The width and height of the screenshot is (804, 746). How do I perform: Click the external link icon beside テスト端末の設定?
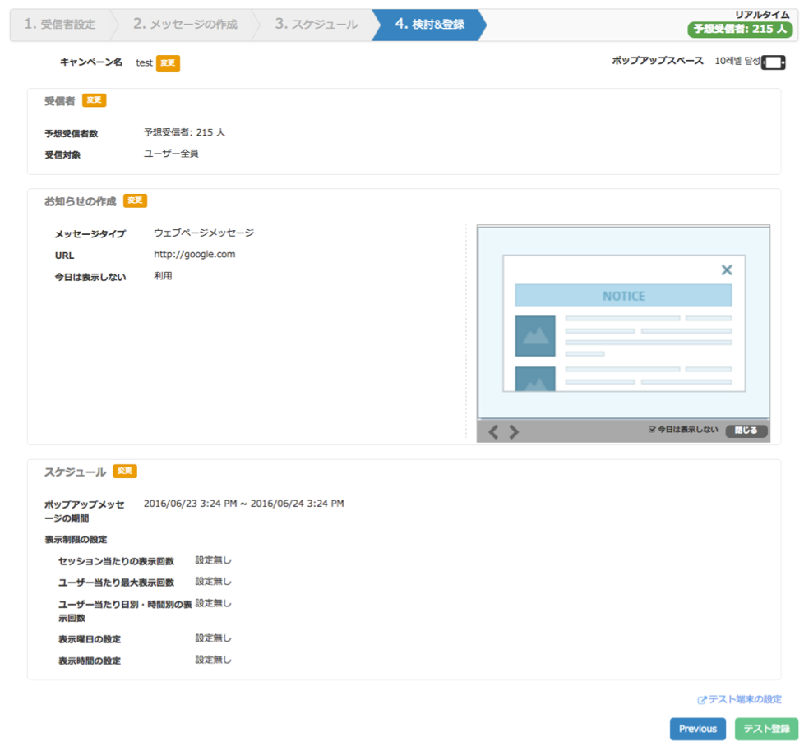coord(701,700)
